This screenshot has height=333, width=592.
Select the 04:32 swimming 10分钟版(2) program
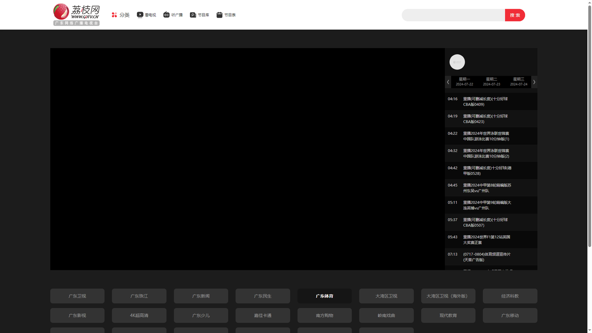coord(491,153)
